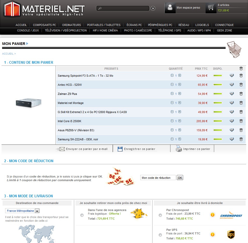The image size is (248, 243).
Task: Go to GEEK ZONE menu item
Action: click(x=224, y=30)
